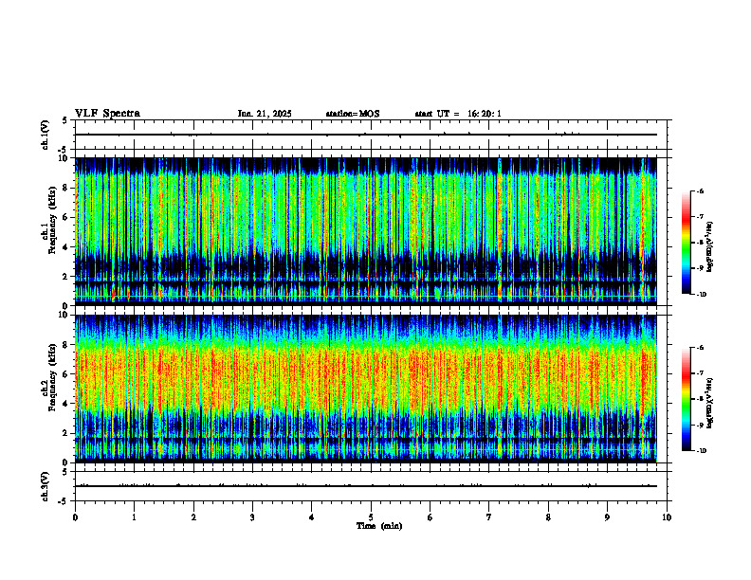This screenshot has height=580, width=751.
Task: Click the ch.1(V) axis label at top
Action: (46, 135)
